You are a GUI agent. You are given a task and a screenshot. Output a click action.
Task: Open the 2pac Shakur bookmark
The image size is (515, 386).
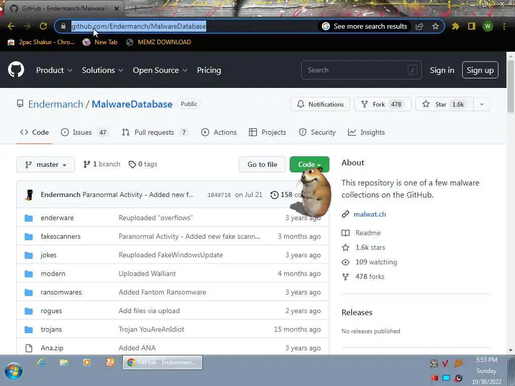41,42
